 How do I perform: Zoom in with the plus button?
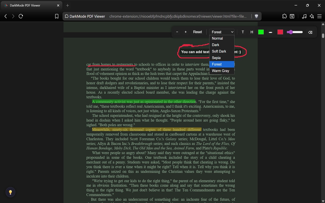(186, 32)
